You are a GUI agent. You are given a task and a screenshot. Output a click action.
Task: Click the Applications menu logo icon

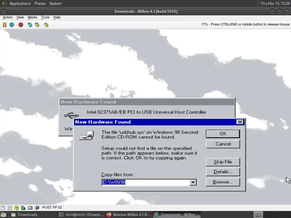pos(5,3)
